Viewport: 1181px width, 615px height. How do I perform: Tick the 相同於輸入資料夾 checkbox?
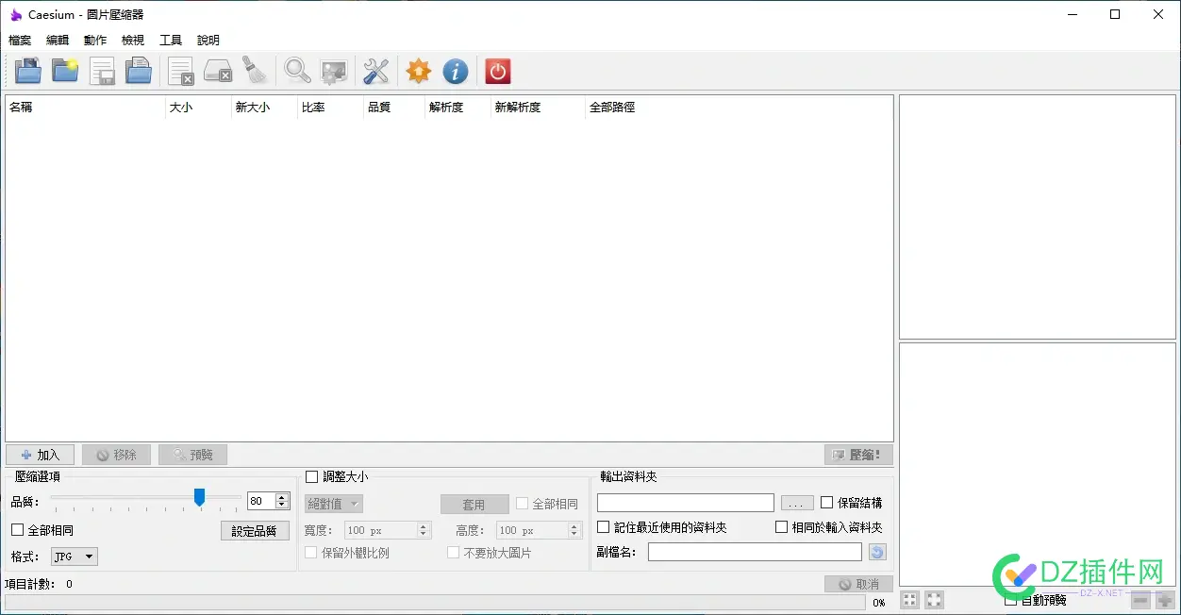(781, 527)
